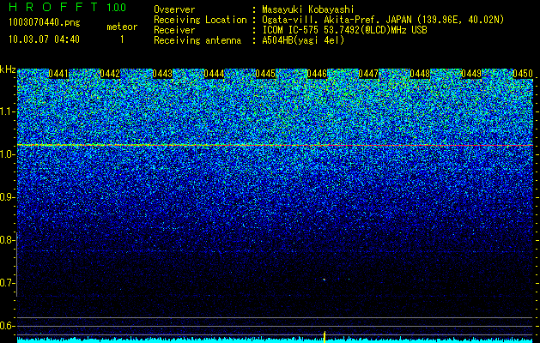Screen dimensions: 540x343
Task: Click the 0444 time marker
Action: pos(214,74)
